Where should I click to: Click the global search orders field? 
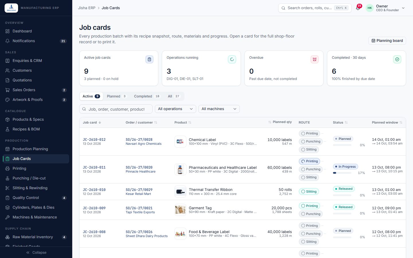tap(315, 8)
